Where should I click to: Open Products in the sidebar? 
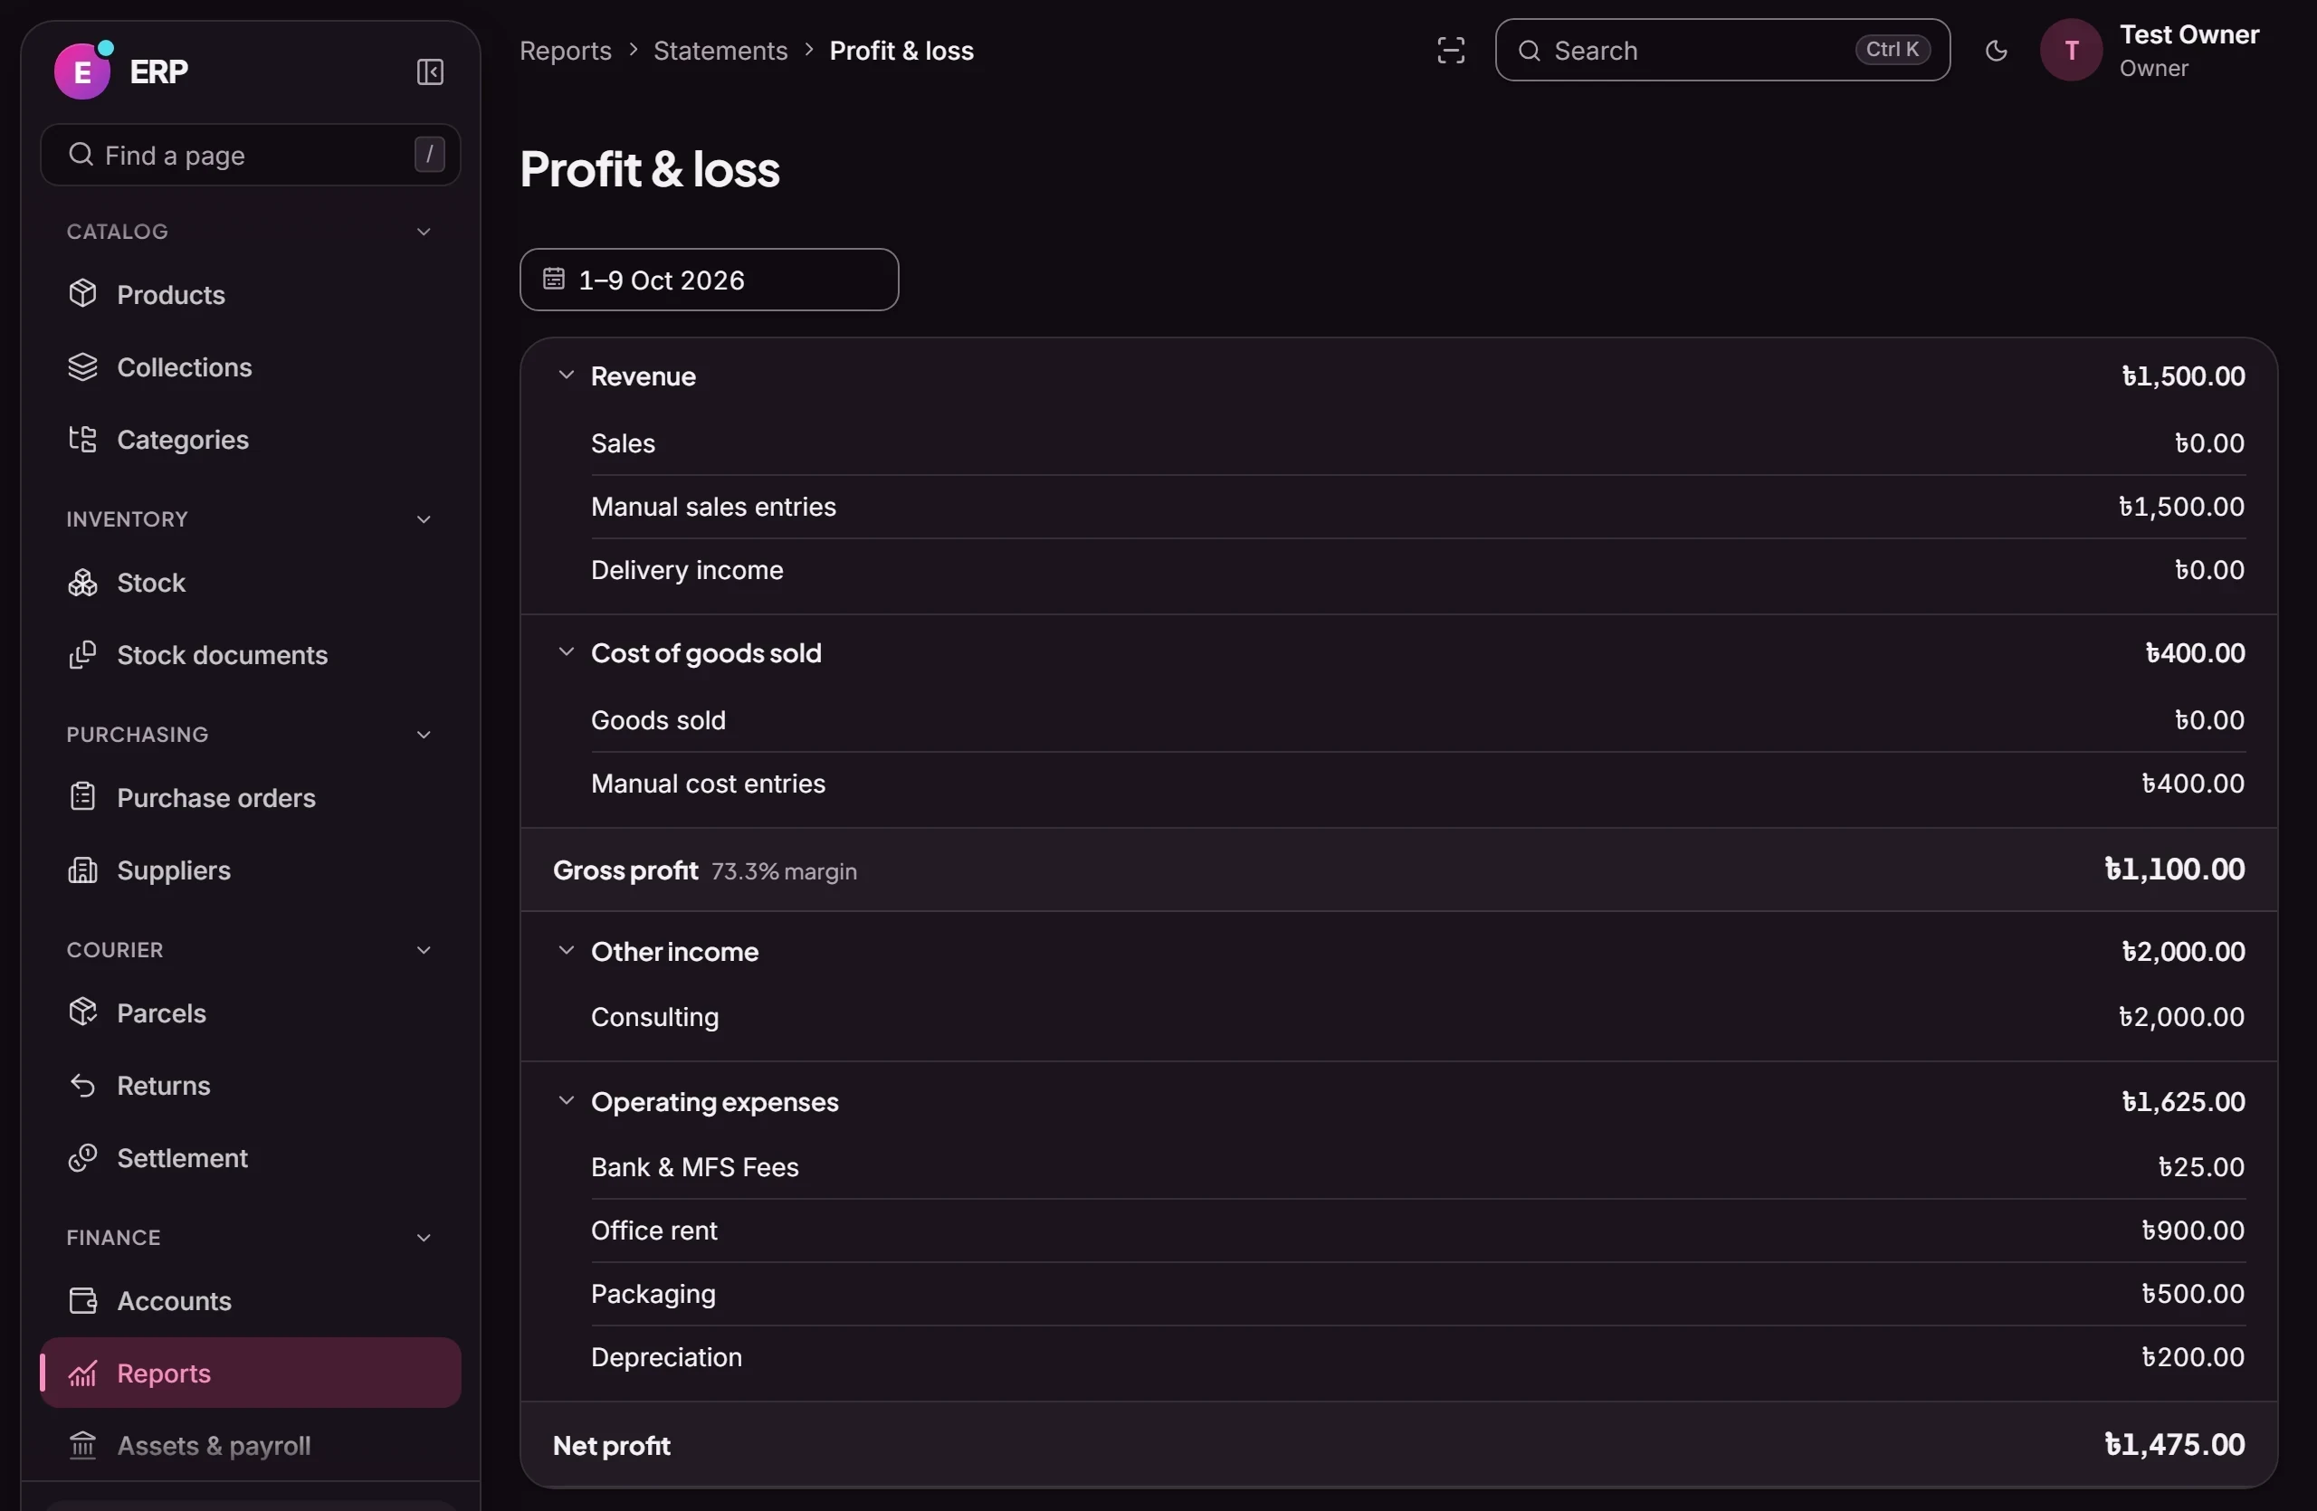tap(250, 295)
